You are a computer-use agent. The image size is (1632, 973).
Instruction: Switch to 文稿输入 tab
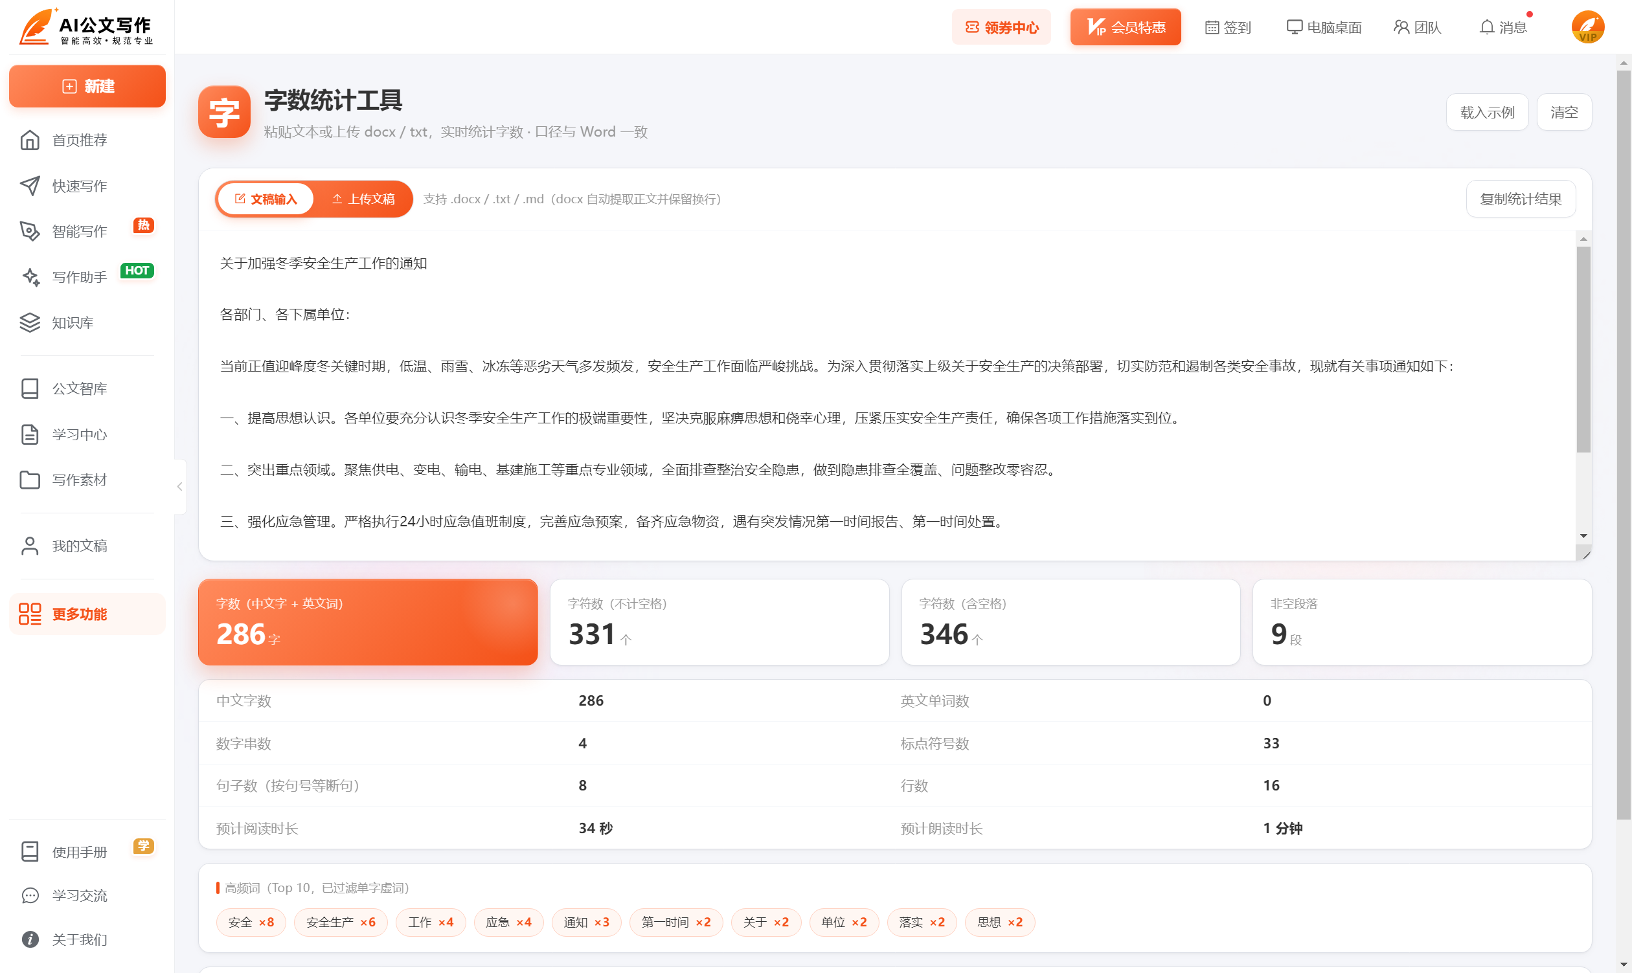[x=266, y=199]
